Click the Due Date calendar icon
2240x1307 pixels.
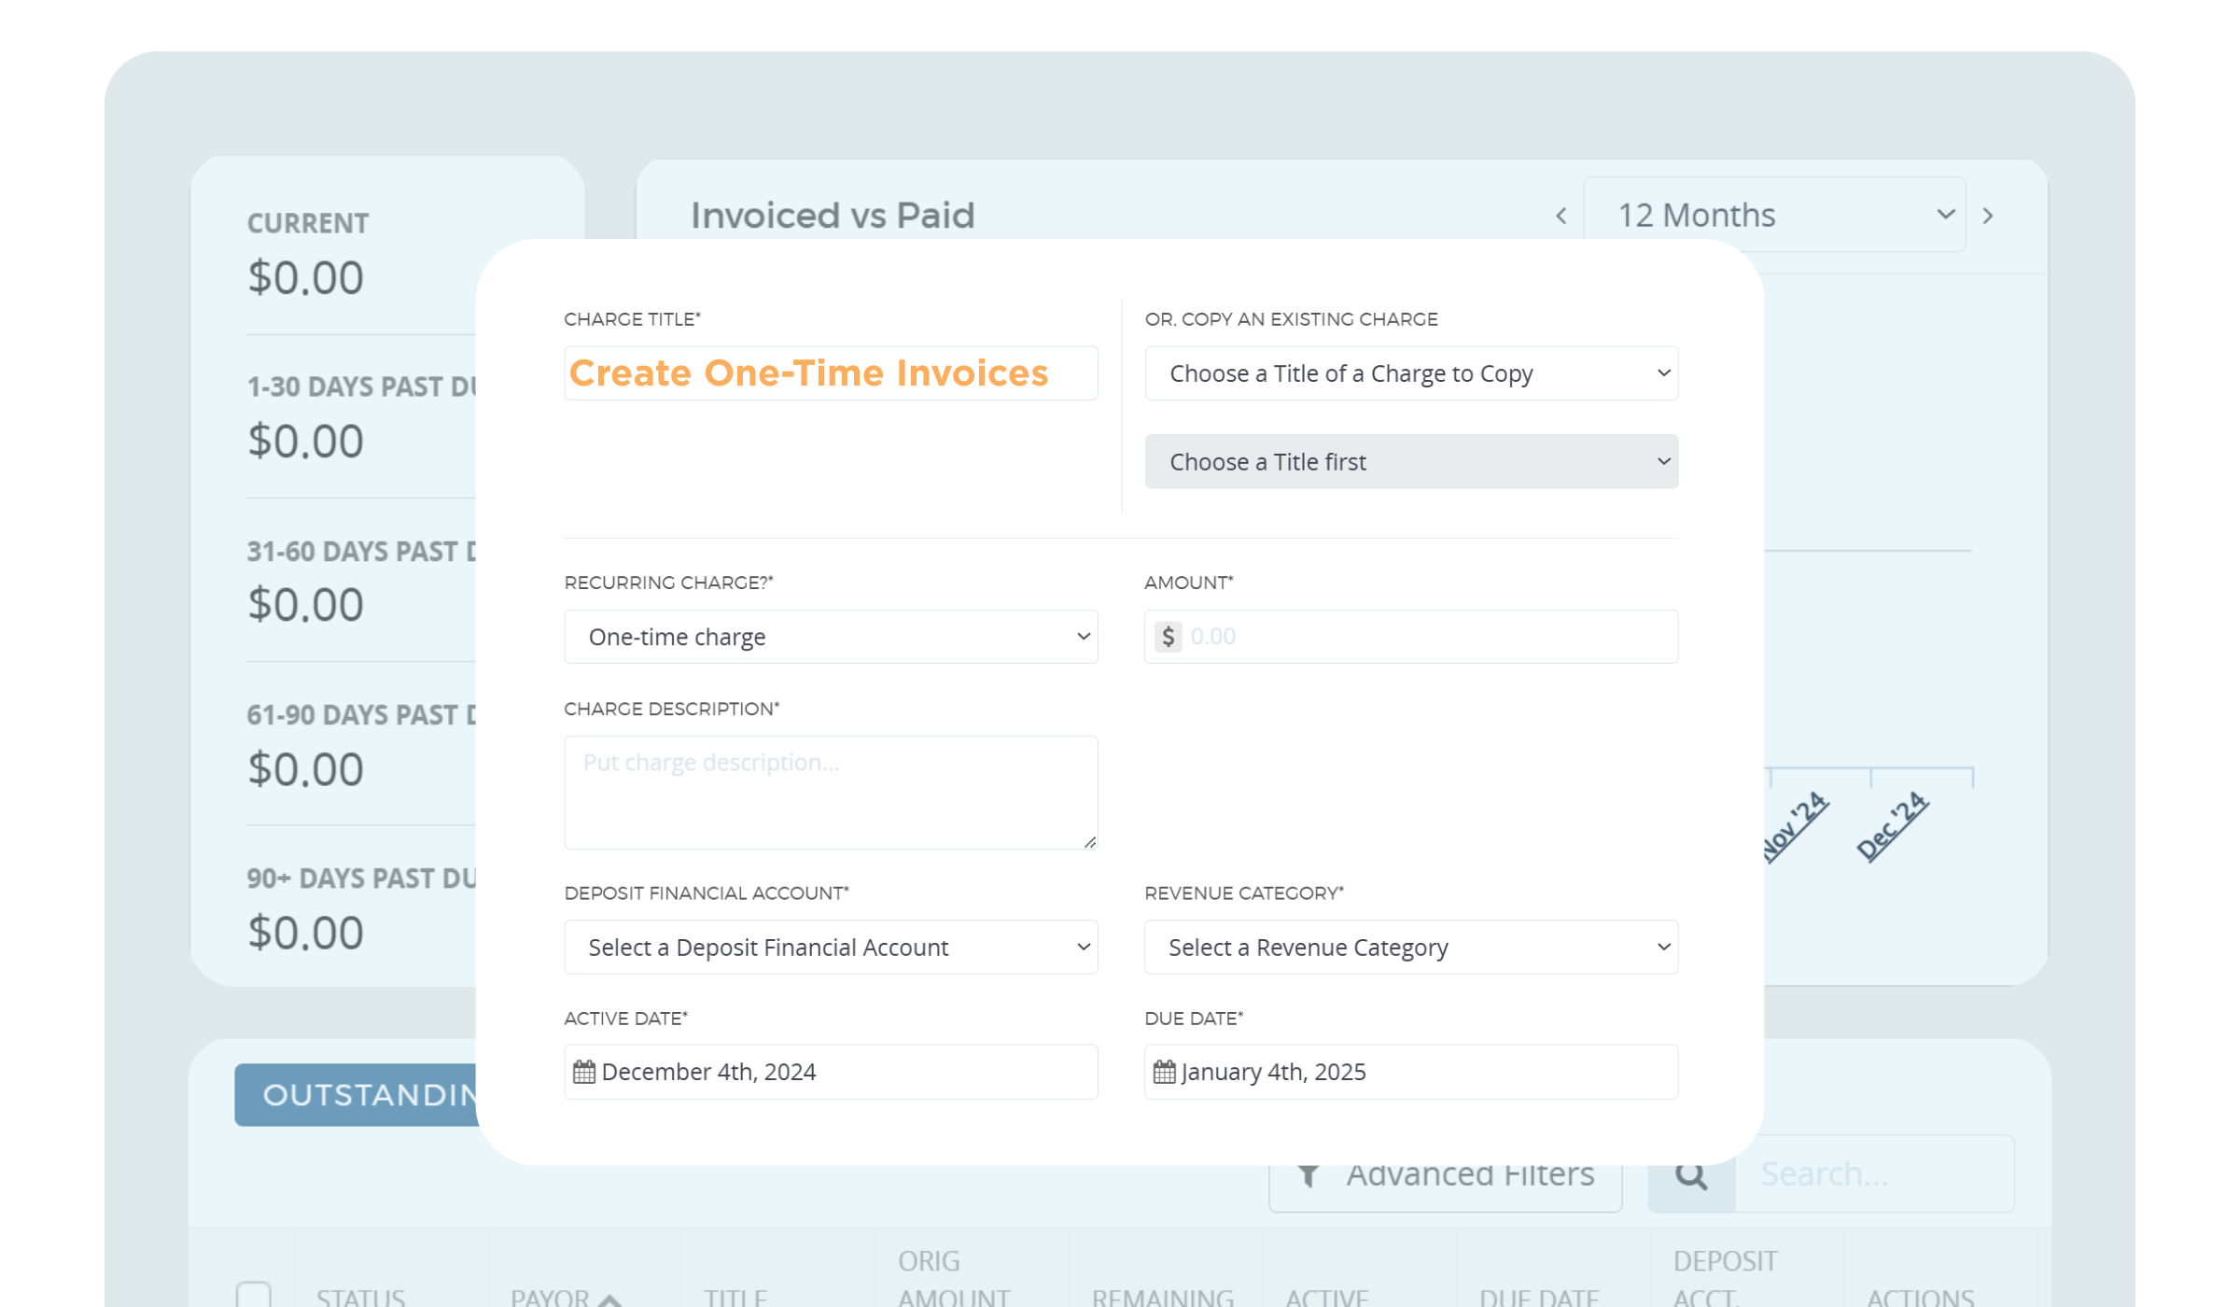point(1164,1072)
